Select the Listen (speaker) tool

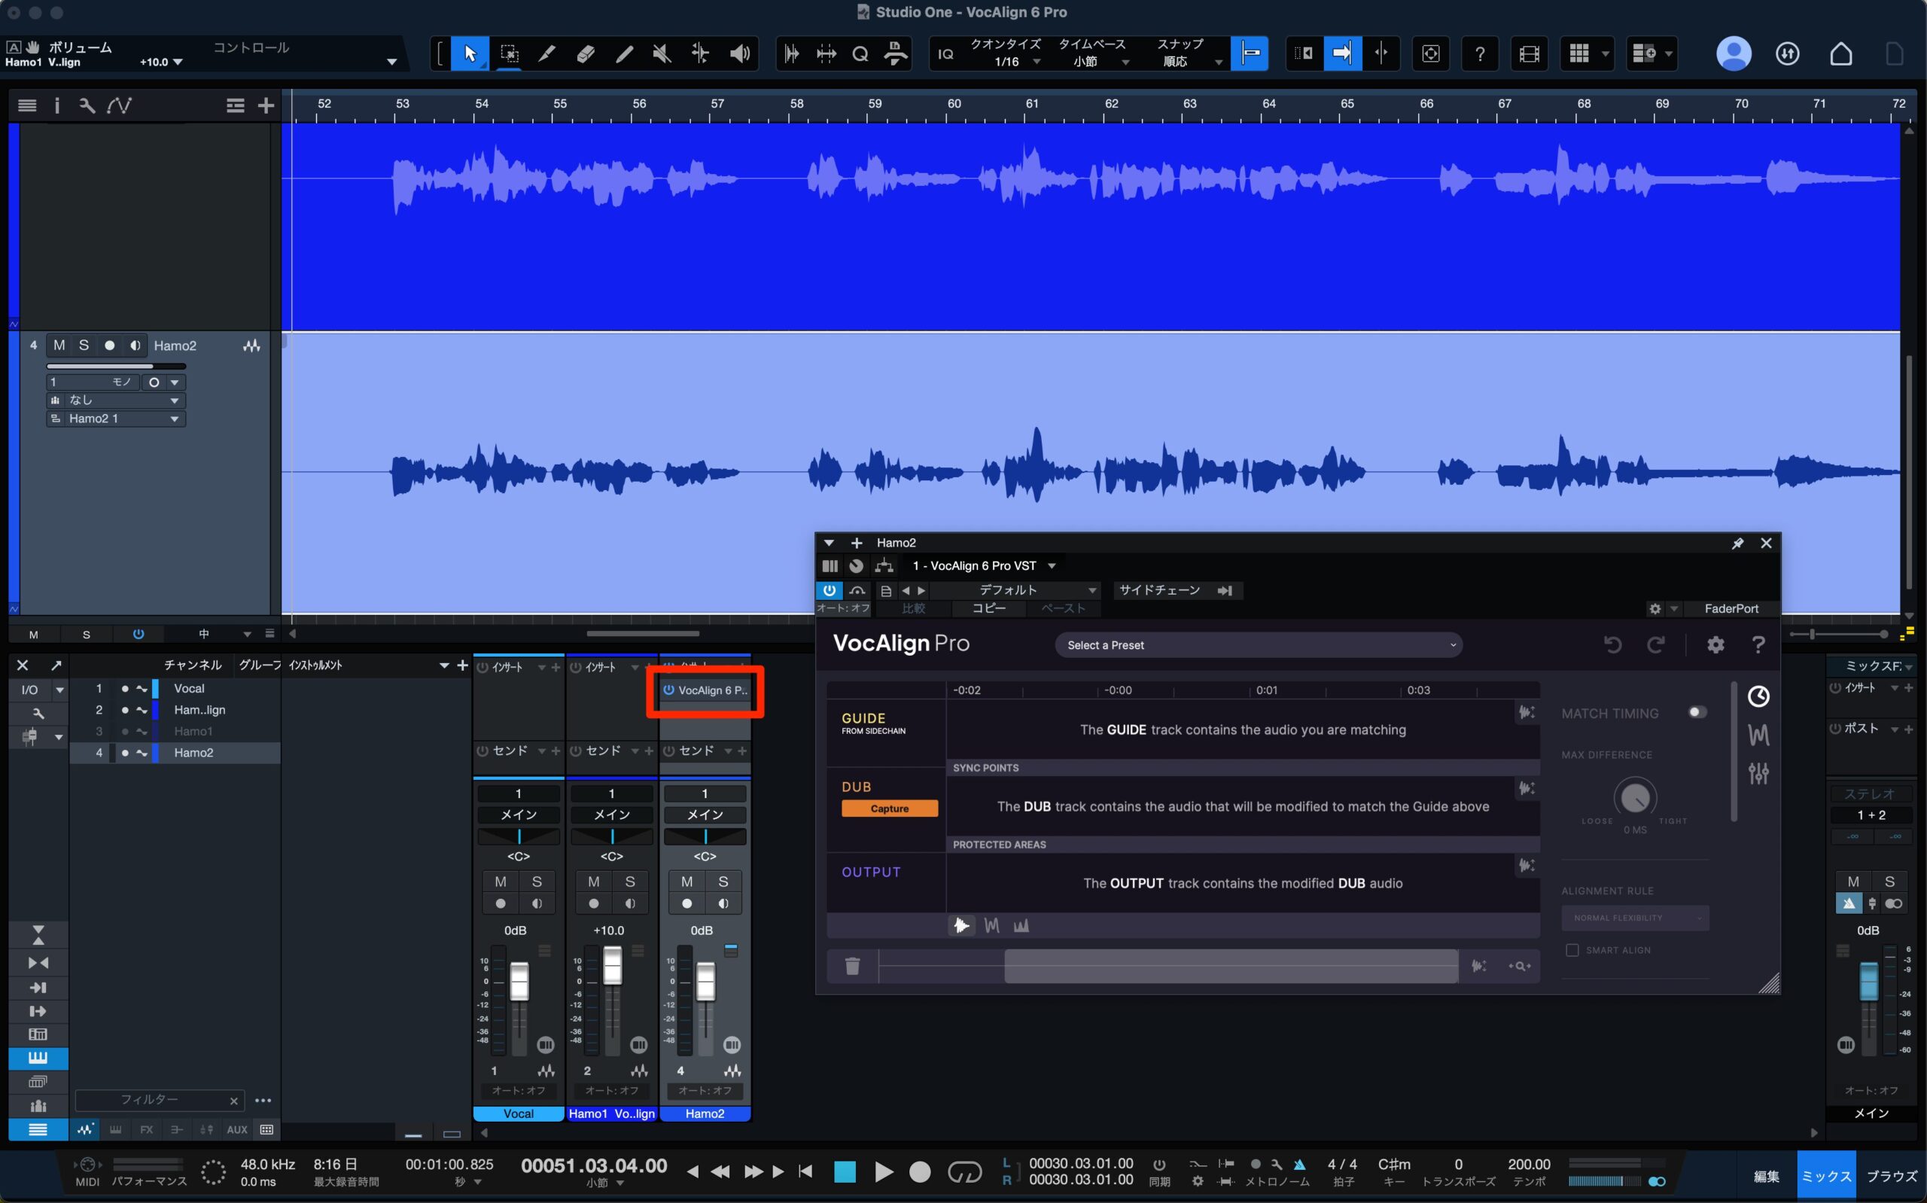click(x=740, y=54)
